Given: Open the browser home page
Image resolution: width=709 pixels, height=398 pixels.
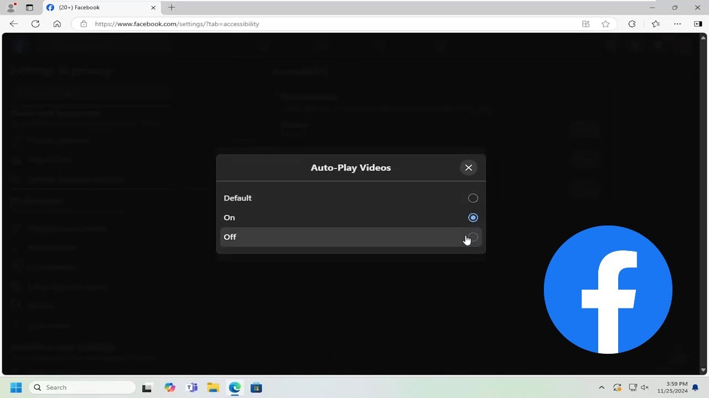Looking at the screenshot, I should point(57,24).
